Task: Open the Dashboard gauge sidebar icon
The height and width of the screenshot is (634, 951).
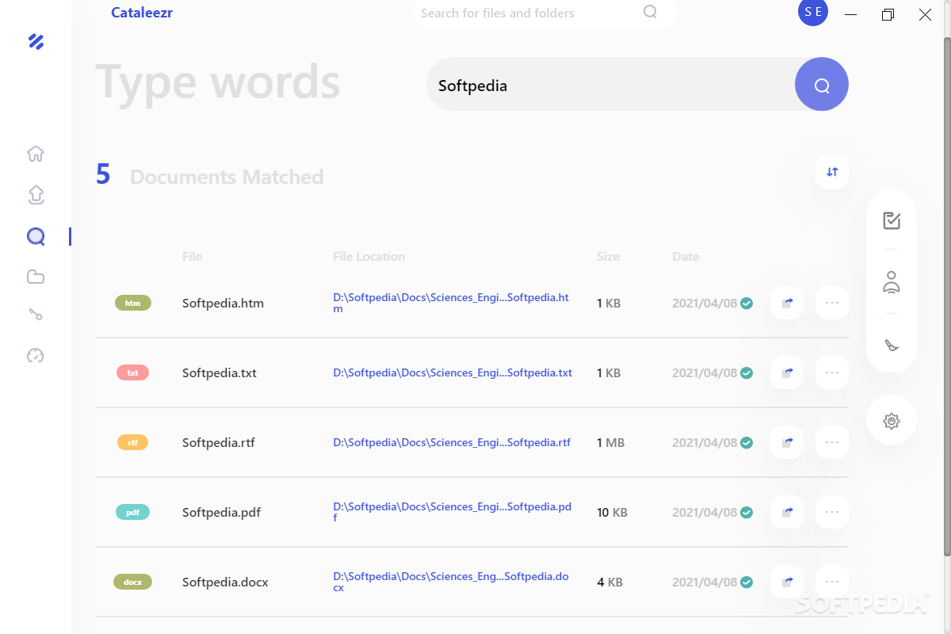Action: [x=36, y=355]
